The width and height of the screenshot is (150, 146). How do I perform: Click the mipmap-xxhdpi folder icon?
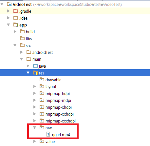[x=42, y=114]
